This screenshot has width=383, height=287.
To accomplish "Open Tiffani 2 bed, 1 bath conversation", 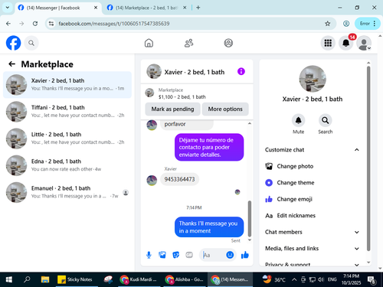I will 67,112.
